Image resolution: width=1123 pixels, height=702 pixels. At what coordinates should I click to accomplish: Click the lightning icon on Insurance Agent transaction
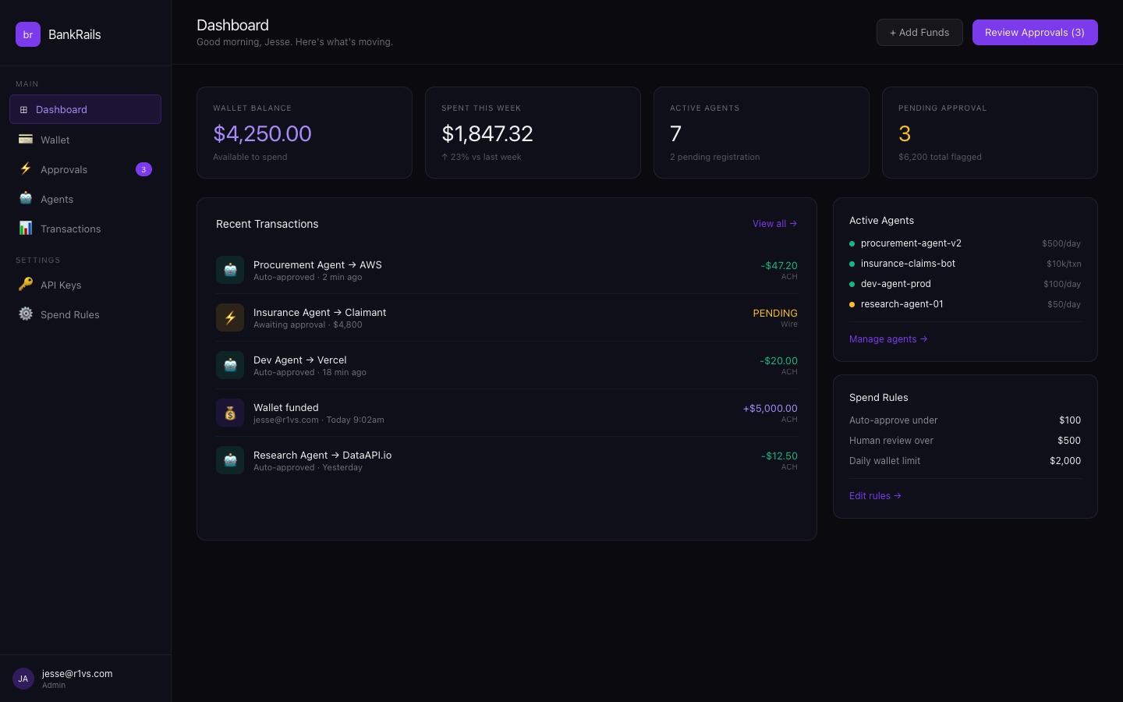point(230,317)
